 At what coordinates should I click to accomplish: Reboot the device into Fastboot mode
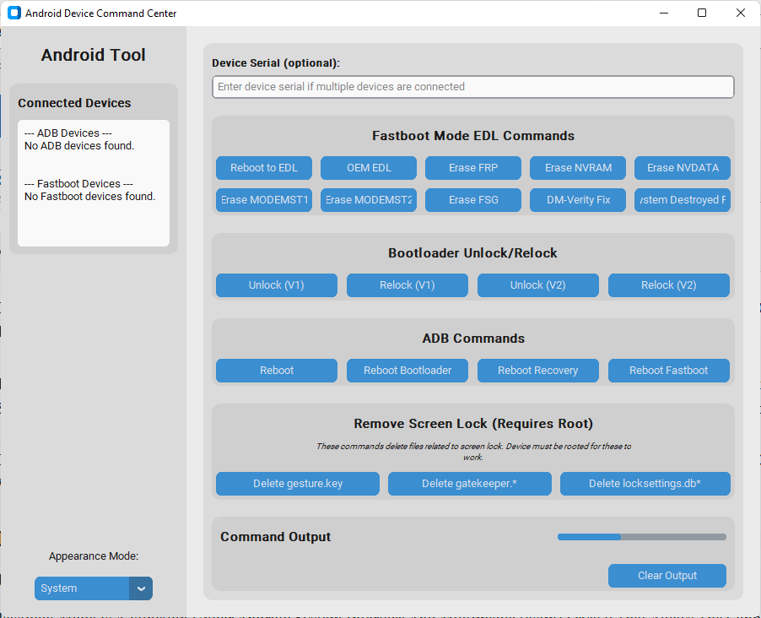click(x=668, y=370)
